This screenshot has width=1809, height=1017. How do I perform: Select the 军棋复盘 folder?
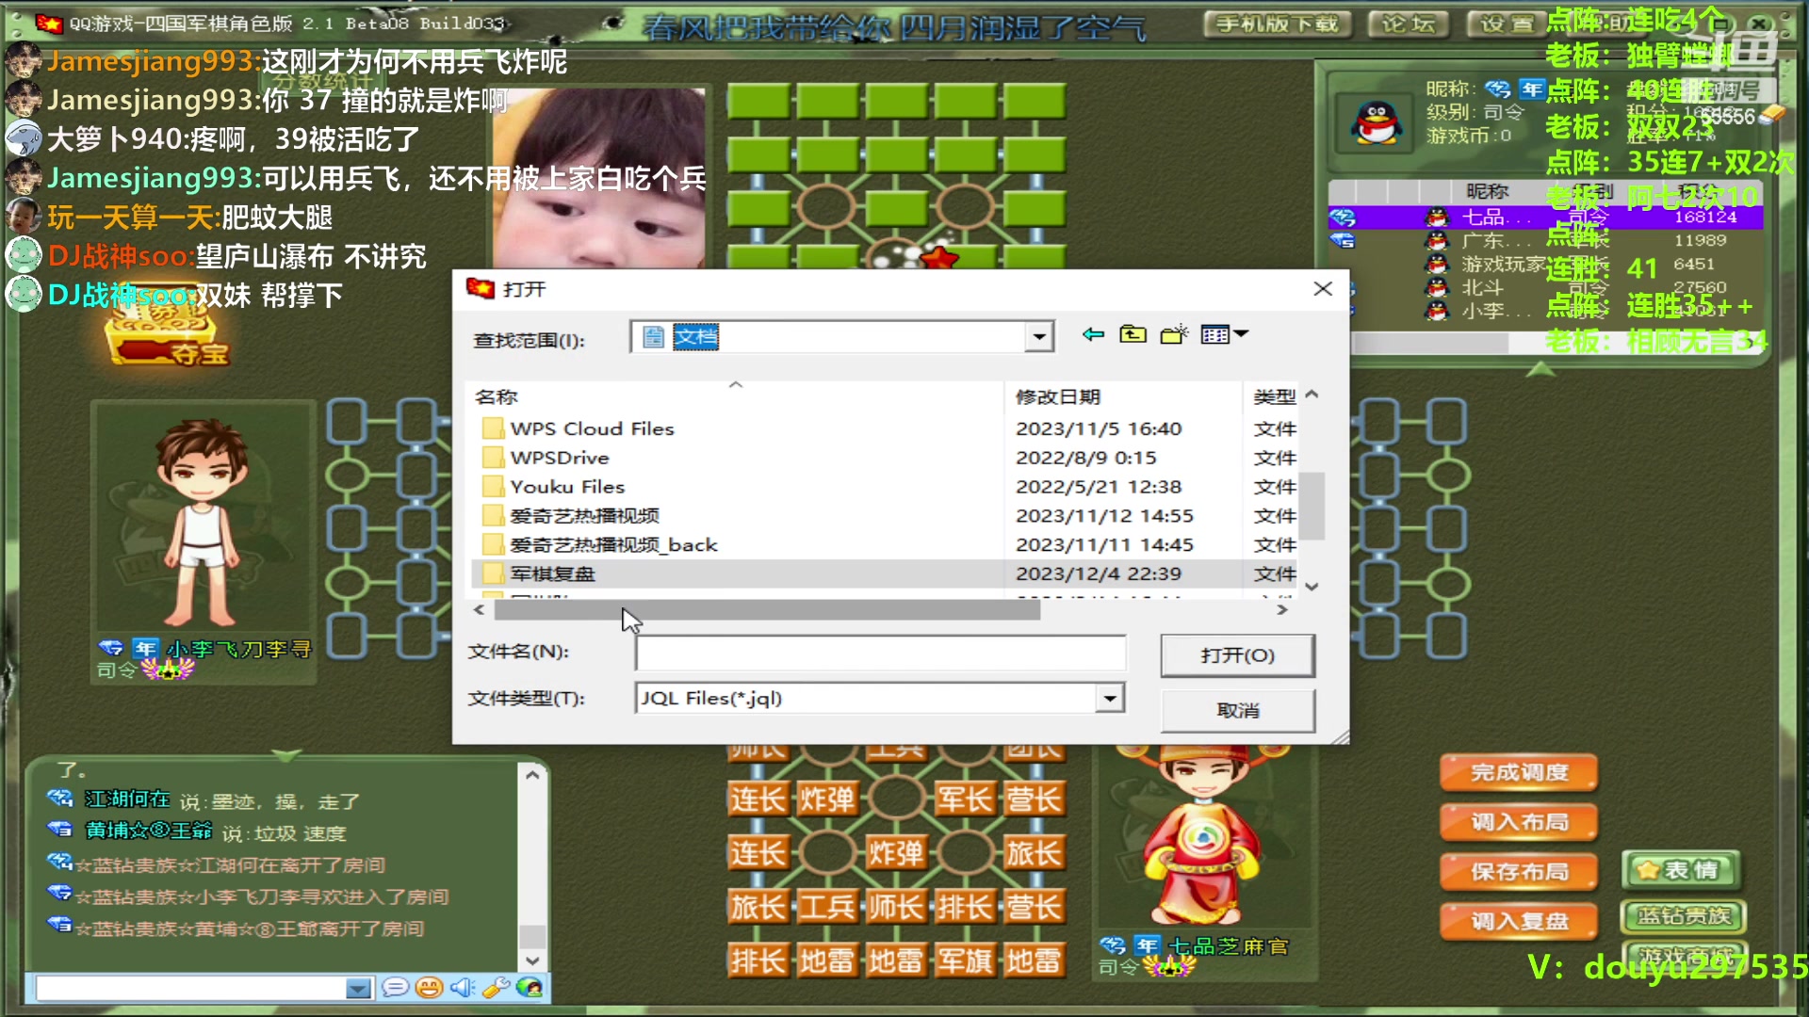(x=552, y=573)
